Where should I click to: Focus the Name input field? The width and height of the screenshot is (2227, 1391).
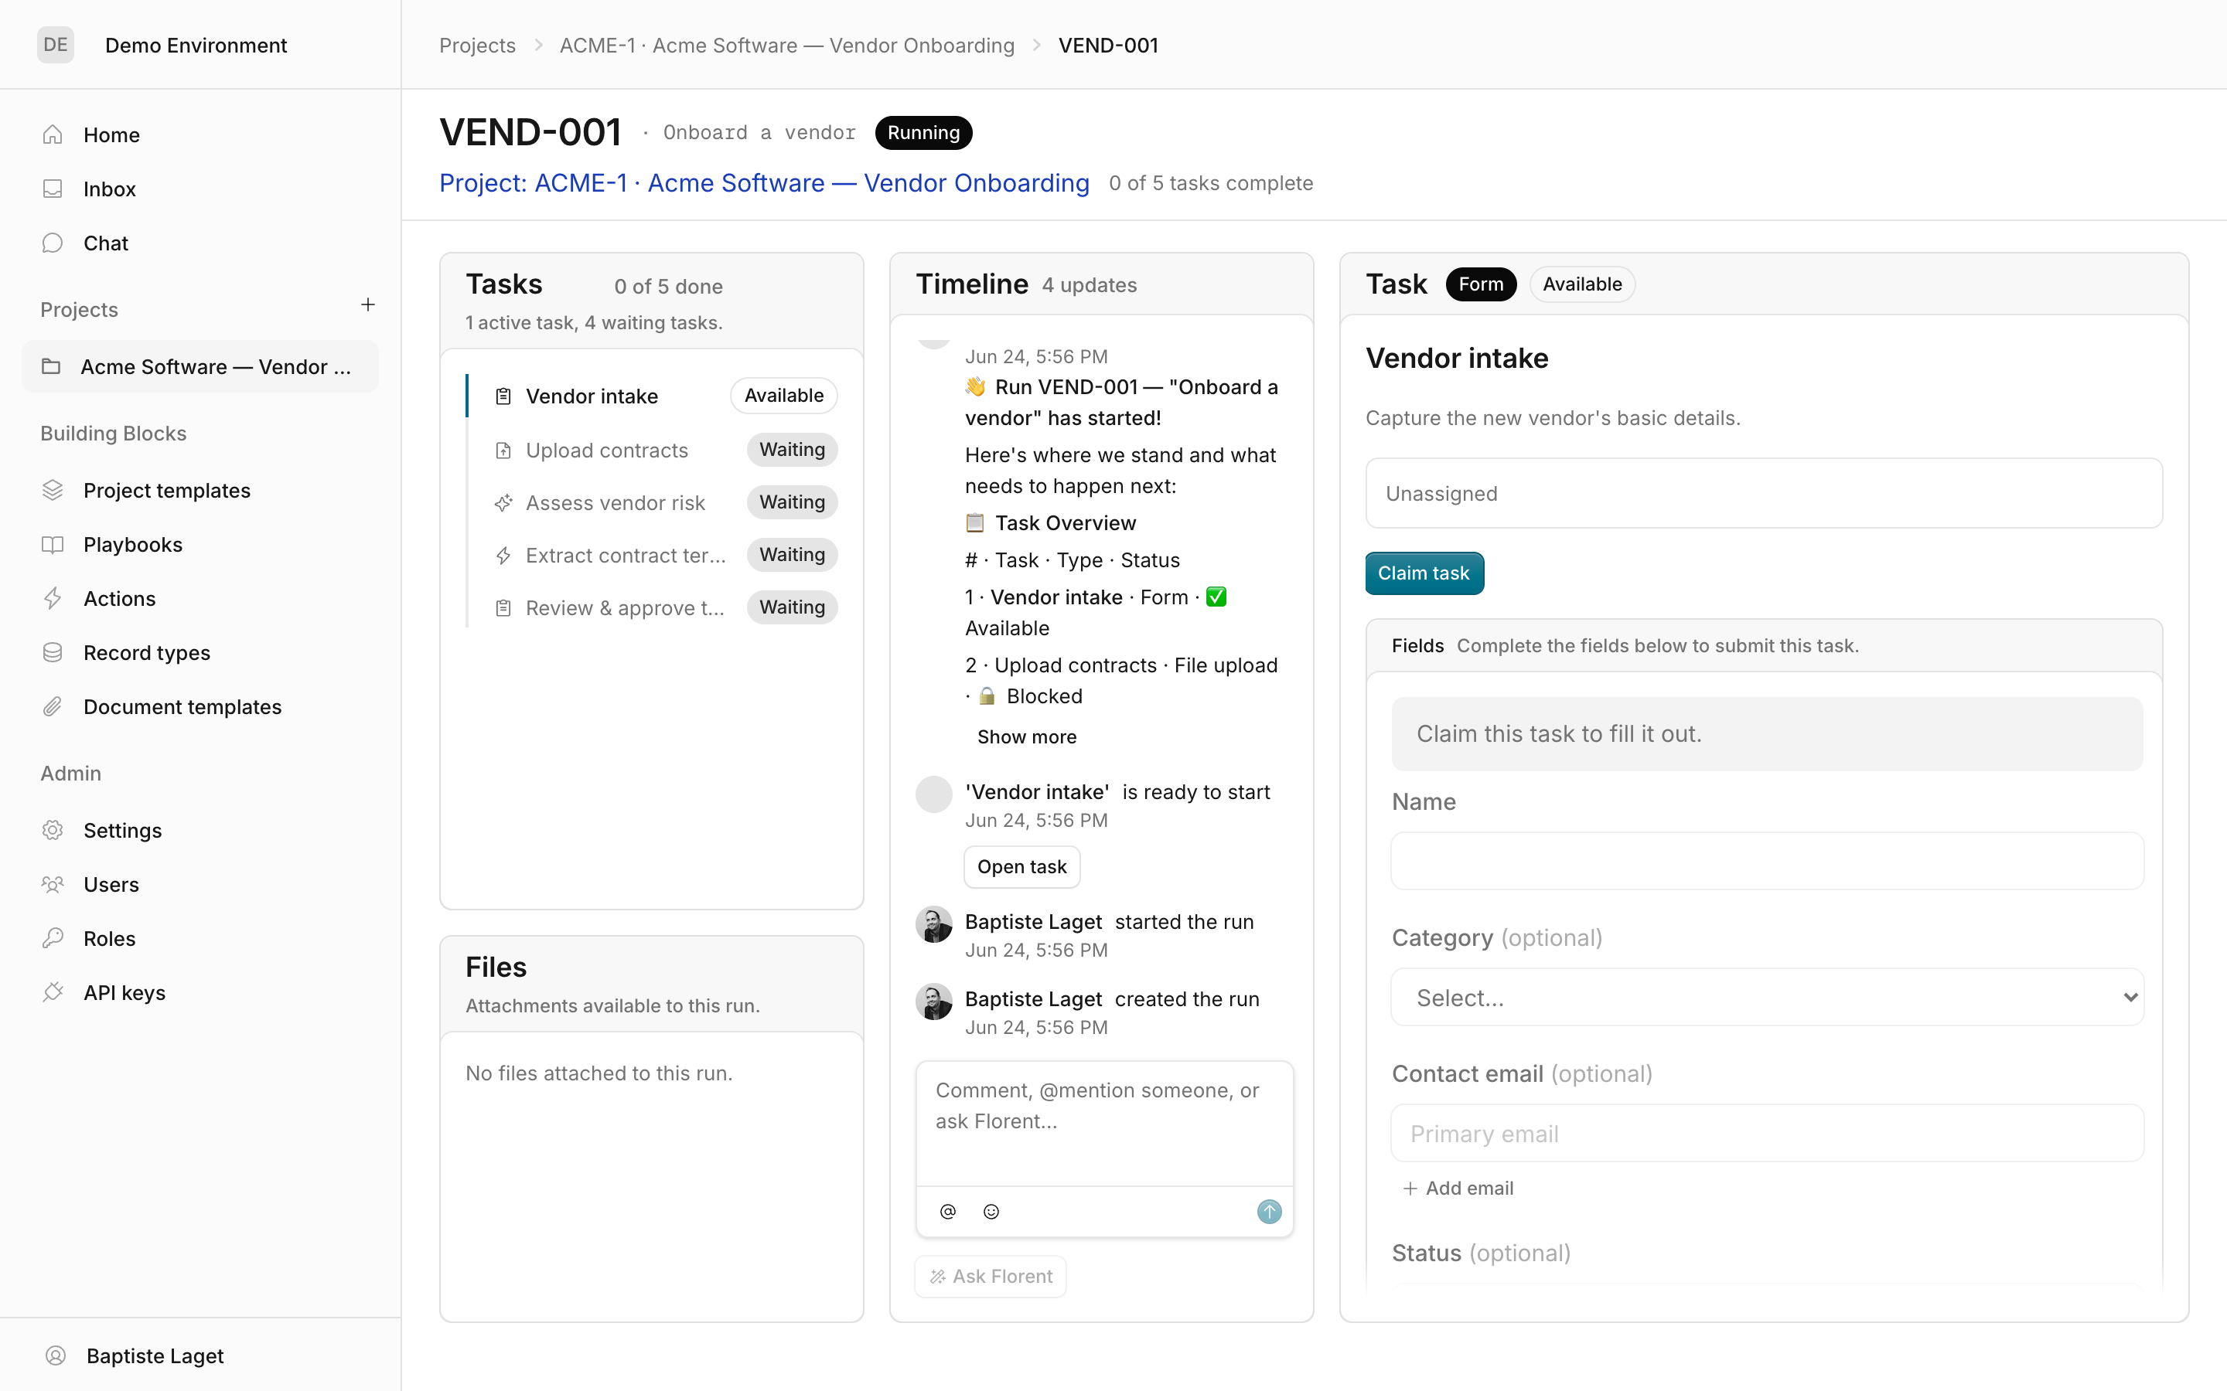point(1767,861)
